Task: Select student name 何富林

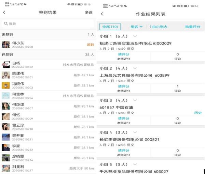Action: pyautogui.click(x=18, y=94)
